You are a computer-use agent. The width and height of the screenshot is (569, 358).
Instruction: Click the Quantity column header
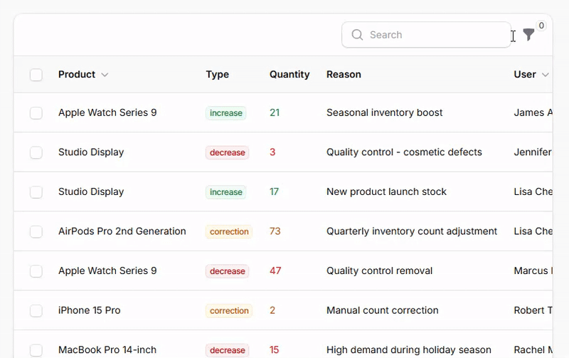pos(289,75)
